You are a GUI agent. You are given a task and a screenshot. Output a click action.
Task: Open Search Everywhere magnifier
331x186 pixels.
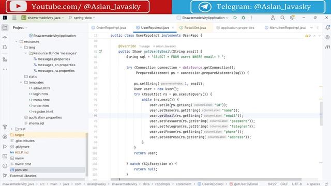pos(282,18)
